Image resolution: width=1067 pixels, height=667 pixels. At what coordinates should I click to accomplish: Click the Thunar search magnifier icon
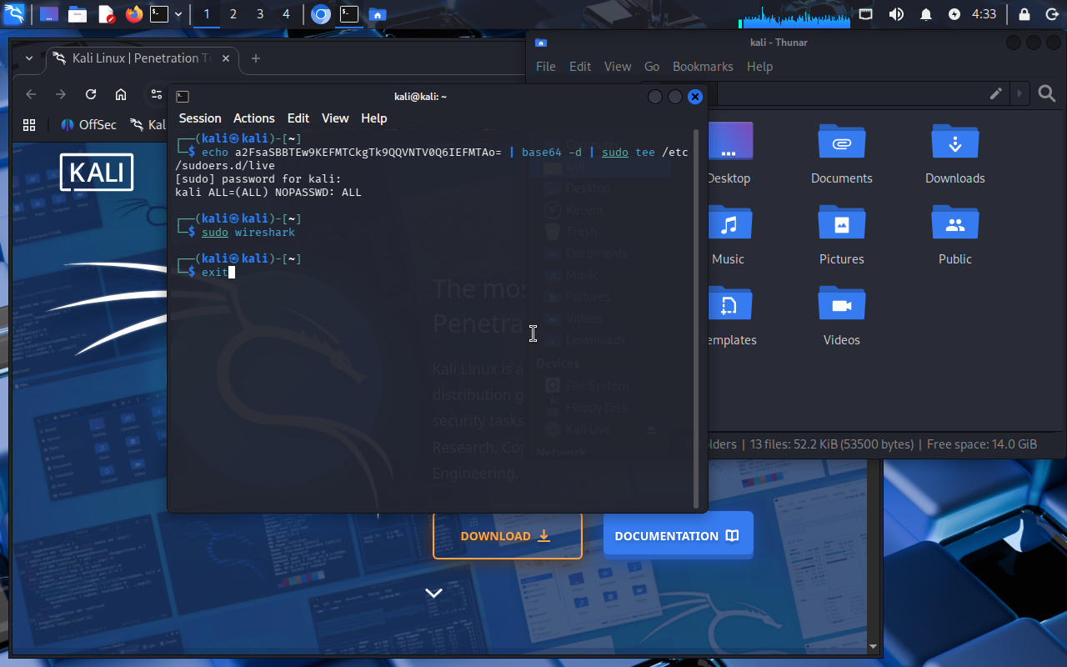1047,94
